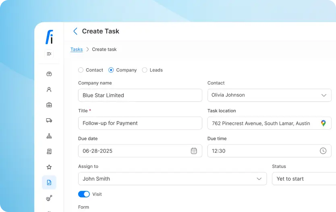336x212 pixels.
Task: Click the Fi logo in the sidebar
Action: coord(49,37)
